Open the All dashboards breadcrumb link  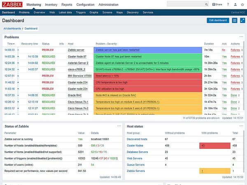(x=12, y=29)
